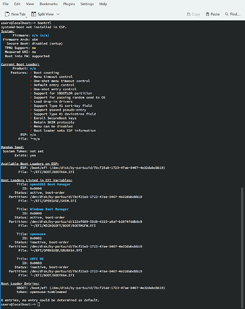
Task: Open the Plugins menu
Action: (69, 4)
